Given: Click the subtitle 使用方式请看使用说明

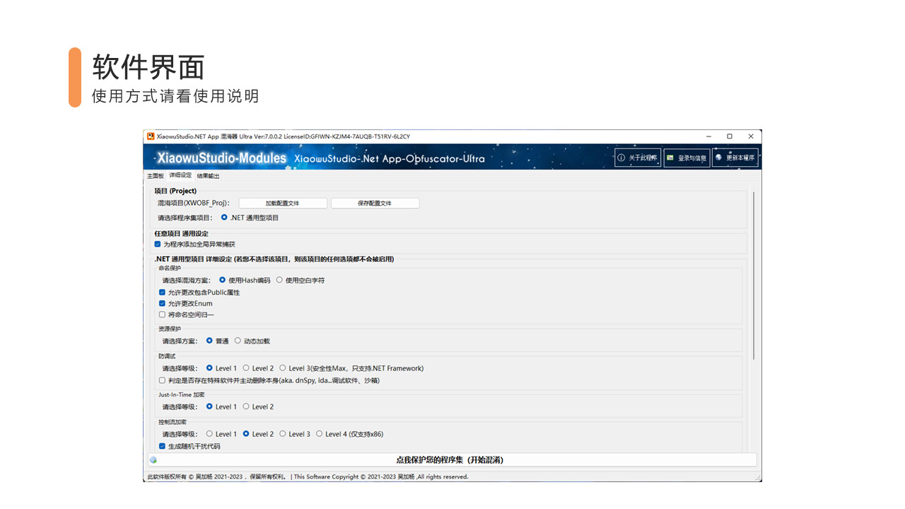Looking at the screenshot, I should point(175,96).
